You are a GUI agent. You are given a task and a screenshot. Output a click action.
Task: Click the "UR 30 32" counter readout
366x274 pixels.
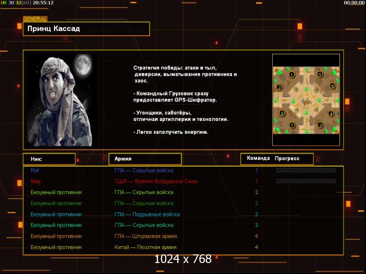point(11,3)
